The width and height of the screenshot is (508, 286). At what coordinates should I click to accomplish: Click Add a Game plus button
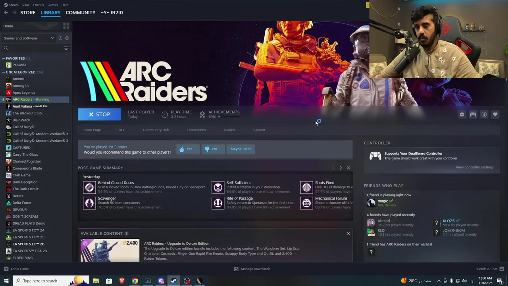6,269
